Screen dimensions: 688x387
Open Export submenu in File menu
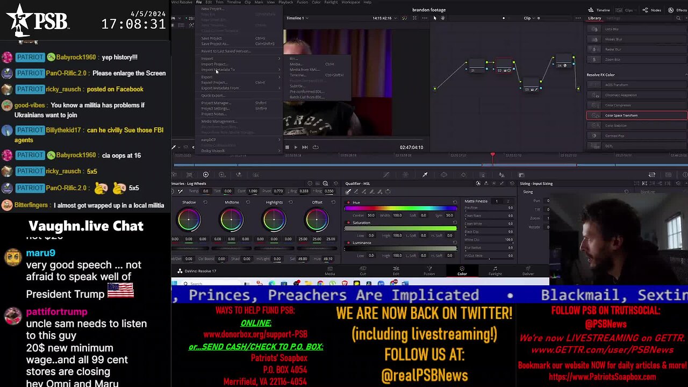240,77
